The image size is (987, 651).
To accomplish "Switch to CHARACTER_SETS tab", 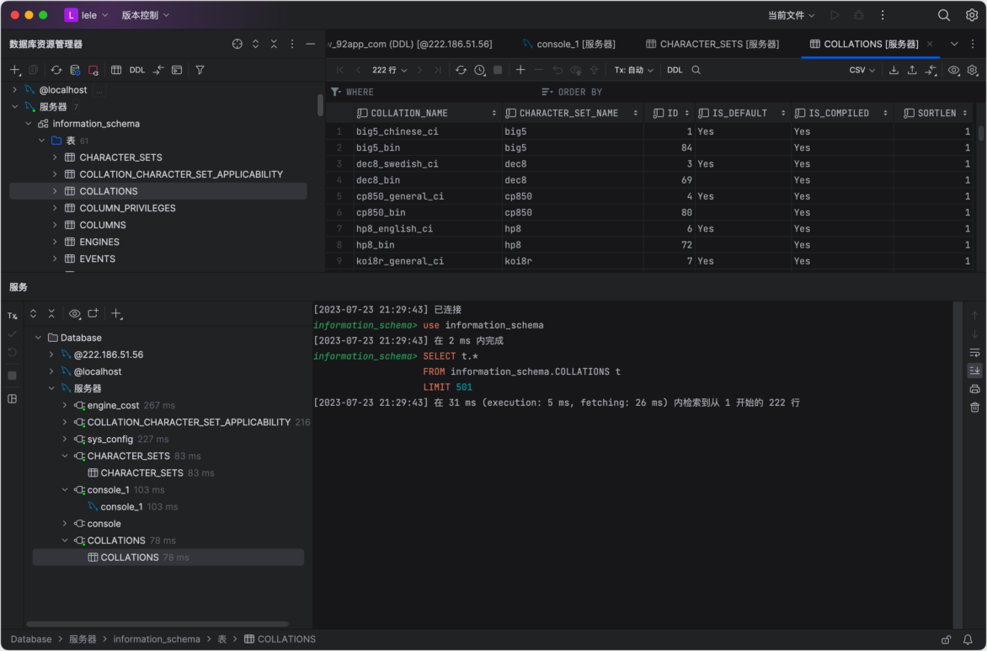I will 712,44.
